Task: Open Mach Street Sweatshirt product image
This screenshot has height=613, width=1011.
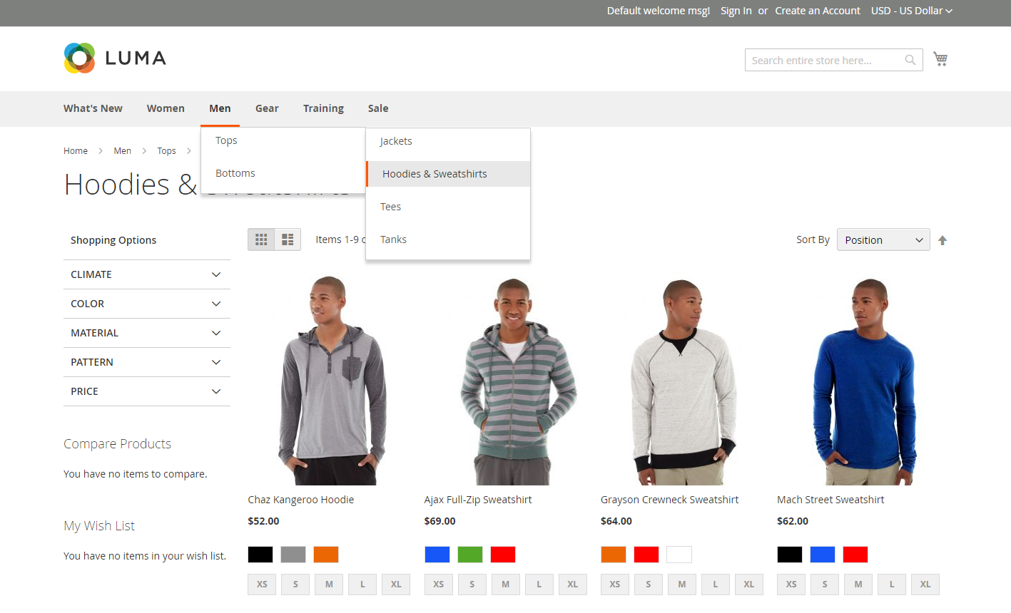Action: point(861,380)
